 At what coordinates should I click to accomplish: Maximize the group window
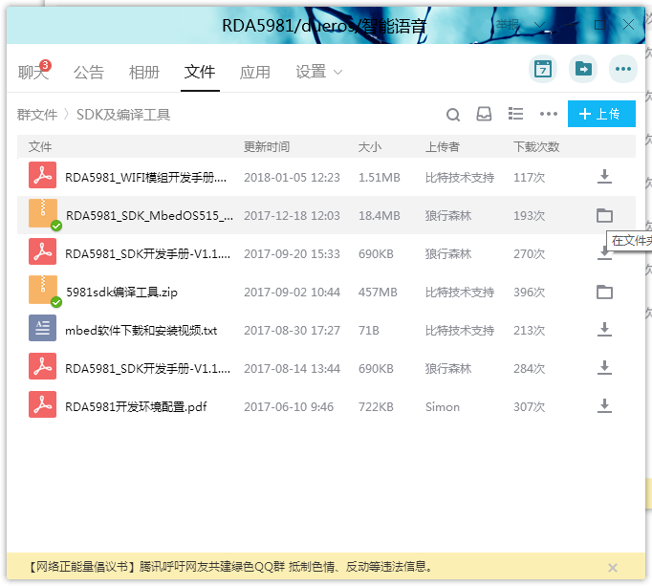(599, 25)
